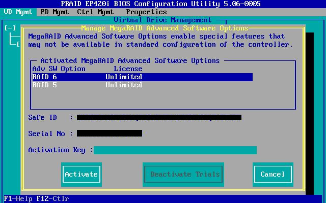Click the Activated MegaRAID Advanced Software Options heading

130,61
